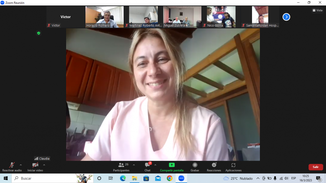Click the microphone tray icon
Screen dimensions: 326x183
275,178
